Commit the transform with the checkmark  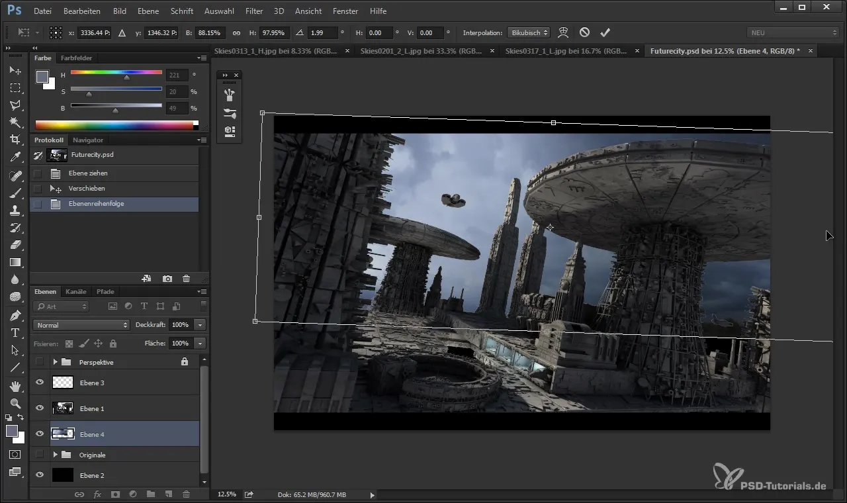coord(605,32)
